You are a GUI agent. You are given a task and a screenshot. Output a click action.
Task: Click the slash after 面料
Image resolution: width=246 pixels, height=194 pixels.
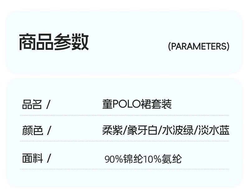49,158
